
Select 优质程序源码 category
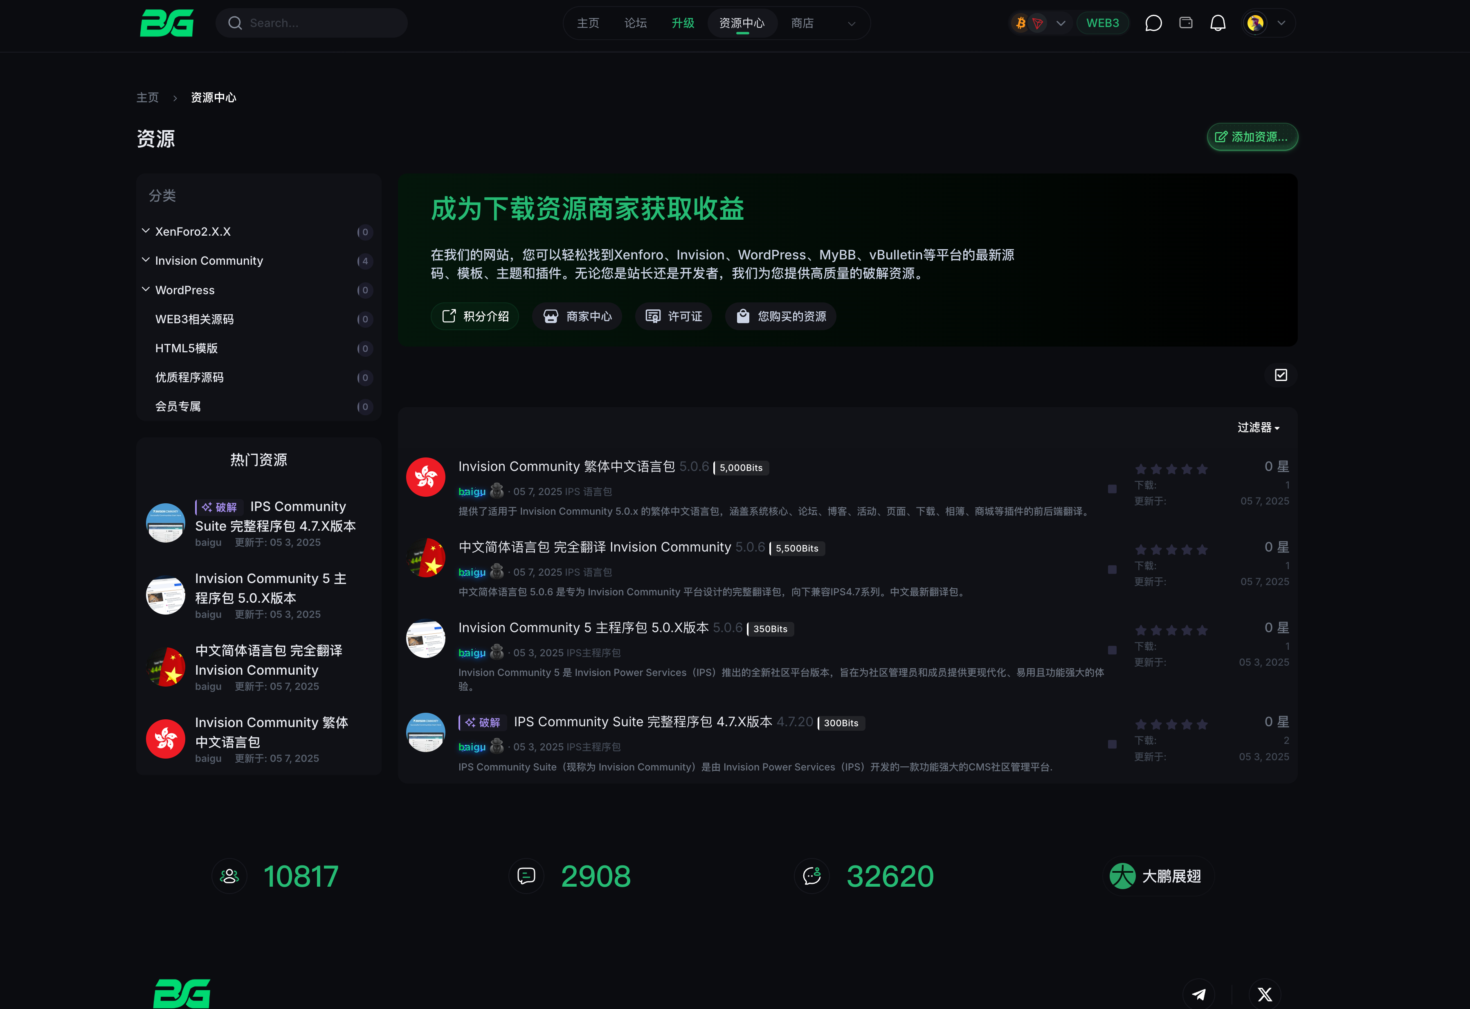pos(189,377)
